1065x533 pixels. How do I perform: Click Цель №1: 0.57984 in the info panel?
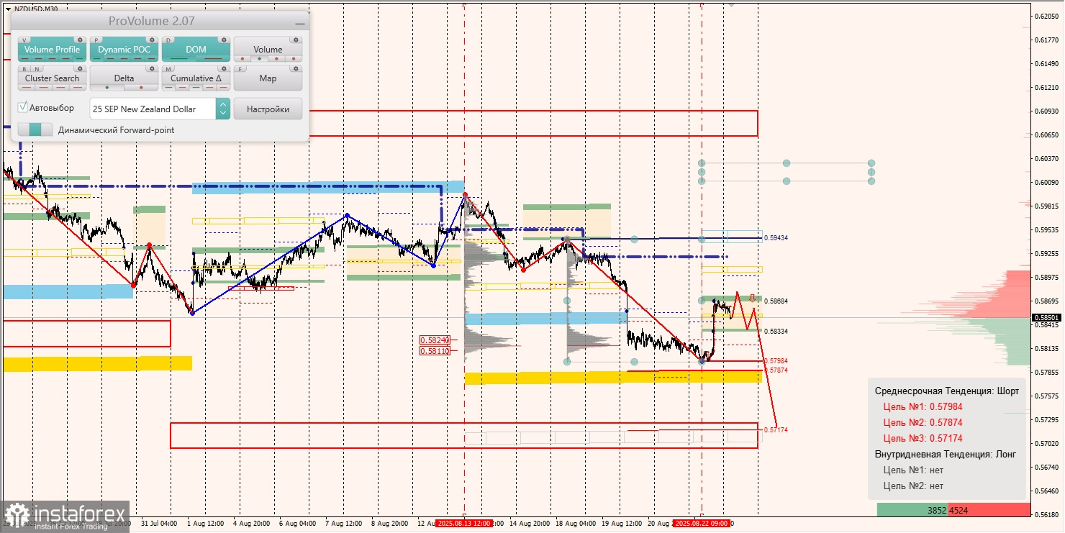click(923, 406)
